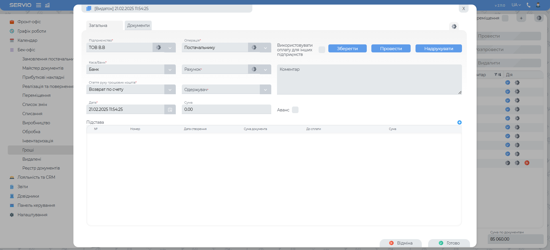The height and width of the screenshot is (250, 550).
Task: Check use payment for other enterprises box
Action: pos(322,50)
